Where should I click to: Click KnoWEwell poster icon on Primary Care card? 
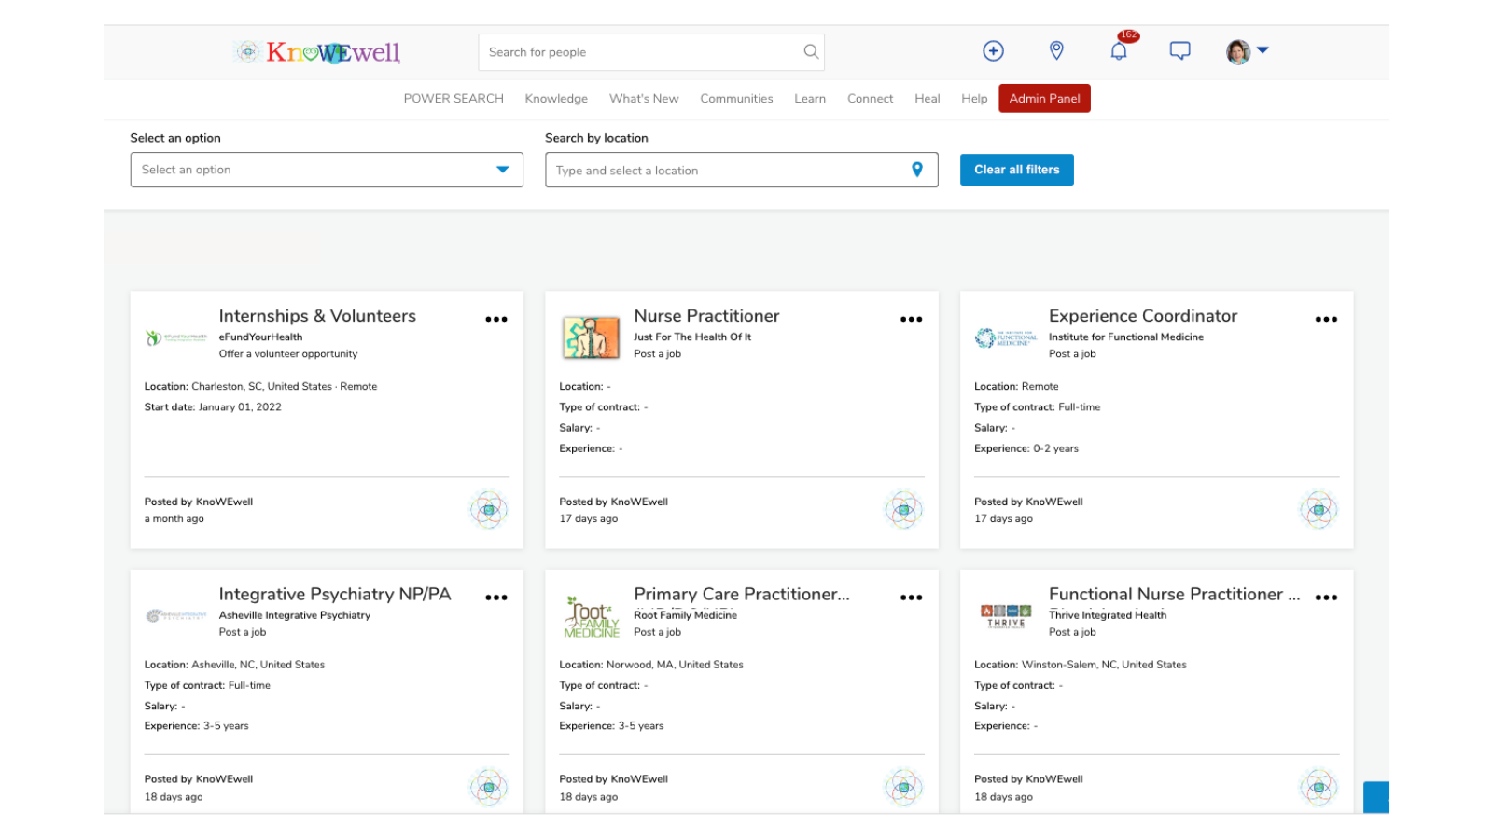tap(903, 788)
